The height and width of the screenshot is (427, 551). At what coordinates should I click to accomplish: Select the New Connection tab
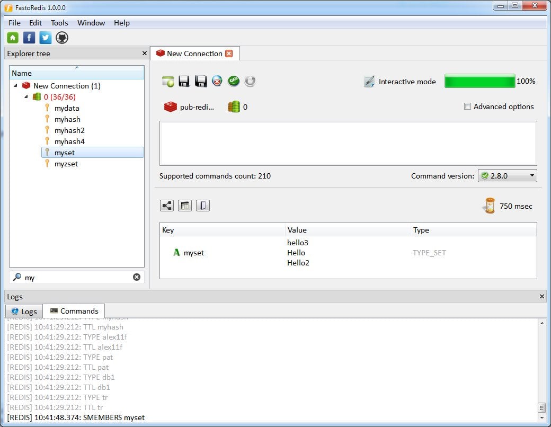[194, 54]
